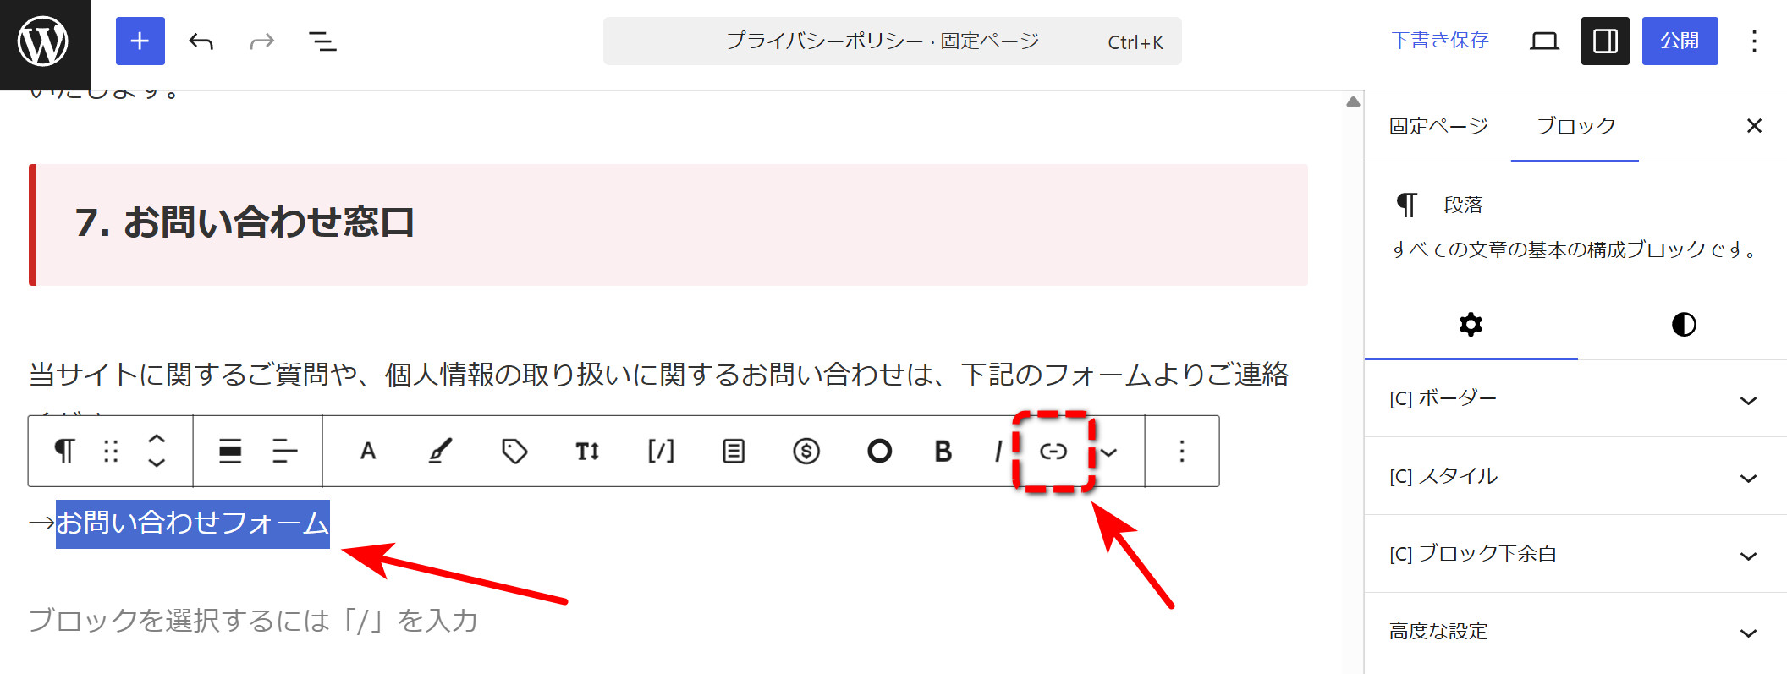Click the 7. お問い合わせ窓口 heading
The height and width of the screenshot is (674, 1787).
pyautogui.click(x=245, y=222)
